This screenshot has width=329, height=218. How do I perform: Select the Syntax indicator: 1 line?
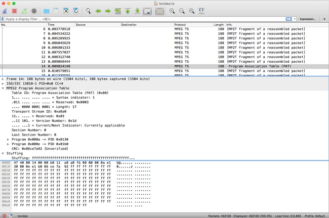[x=53, y=98]
